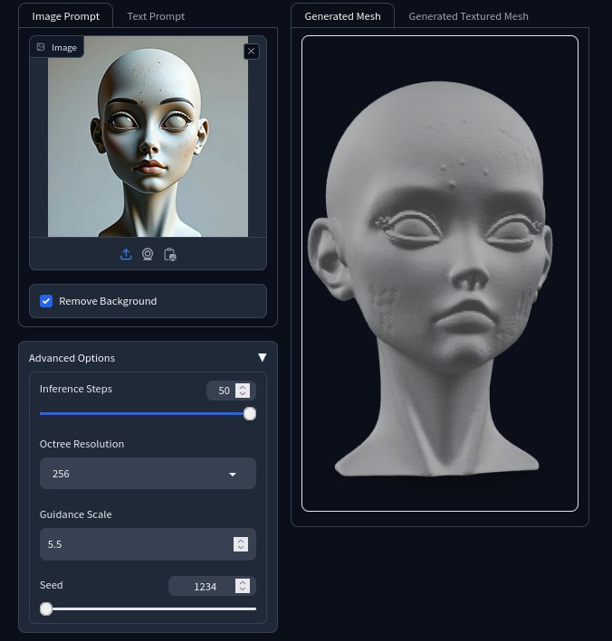Decrease Seed value with down arrow
This screenshot has width=612, height=641.
(x=243, y=589)
